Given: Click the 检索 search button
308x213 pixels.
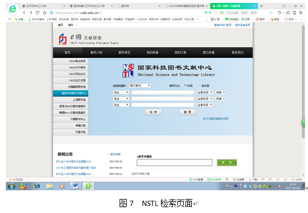Looking at the screenshot, I should [x=153, y=112].
